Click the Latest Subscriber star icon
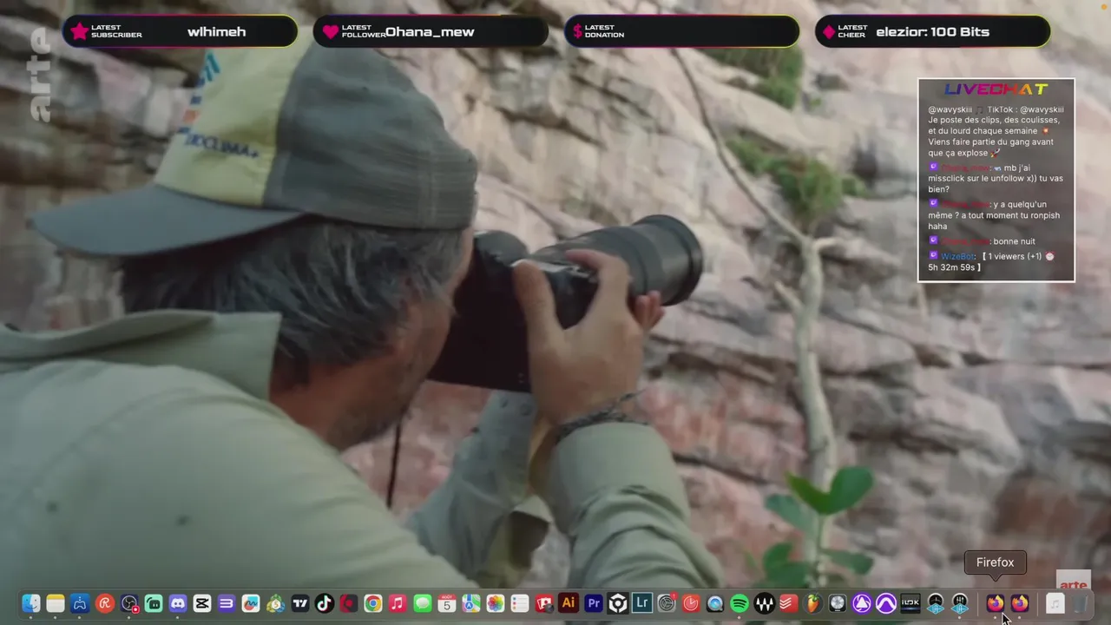This screenshot has height=625, width=1111. coord(79,31)
